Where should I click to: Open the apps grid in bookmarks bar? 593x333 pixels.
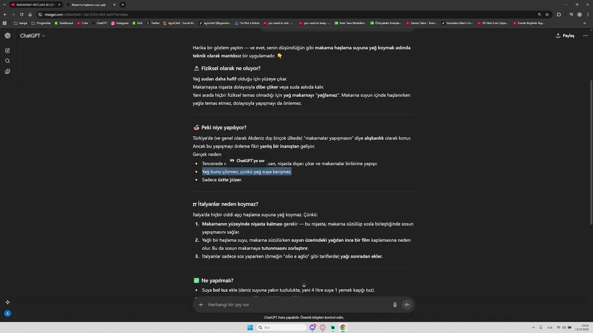[x=5, y=23]
